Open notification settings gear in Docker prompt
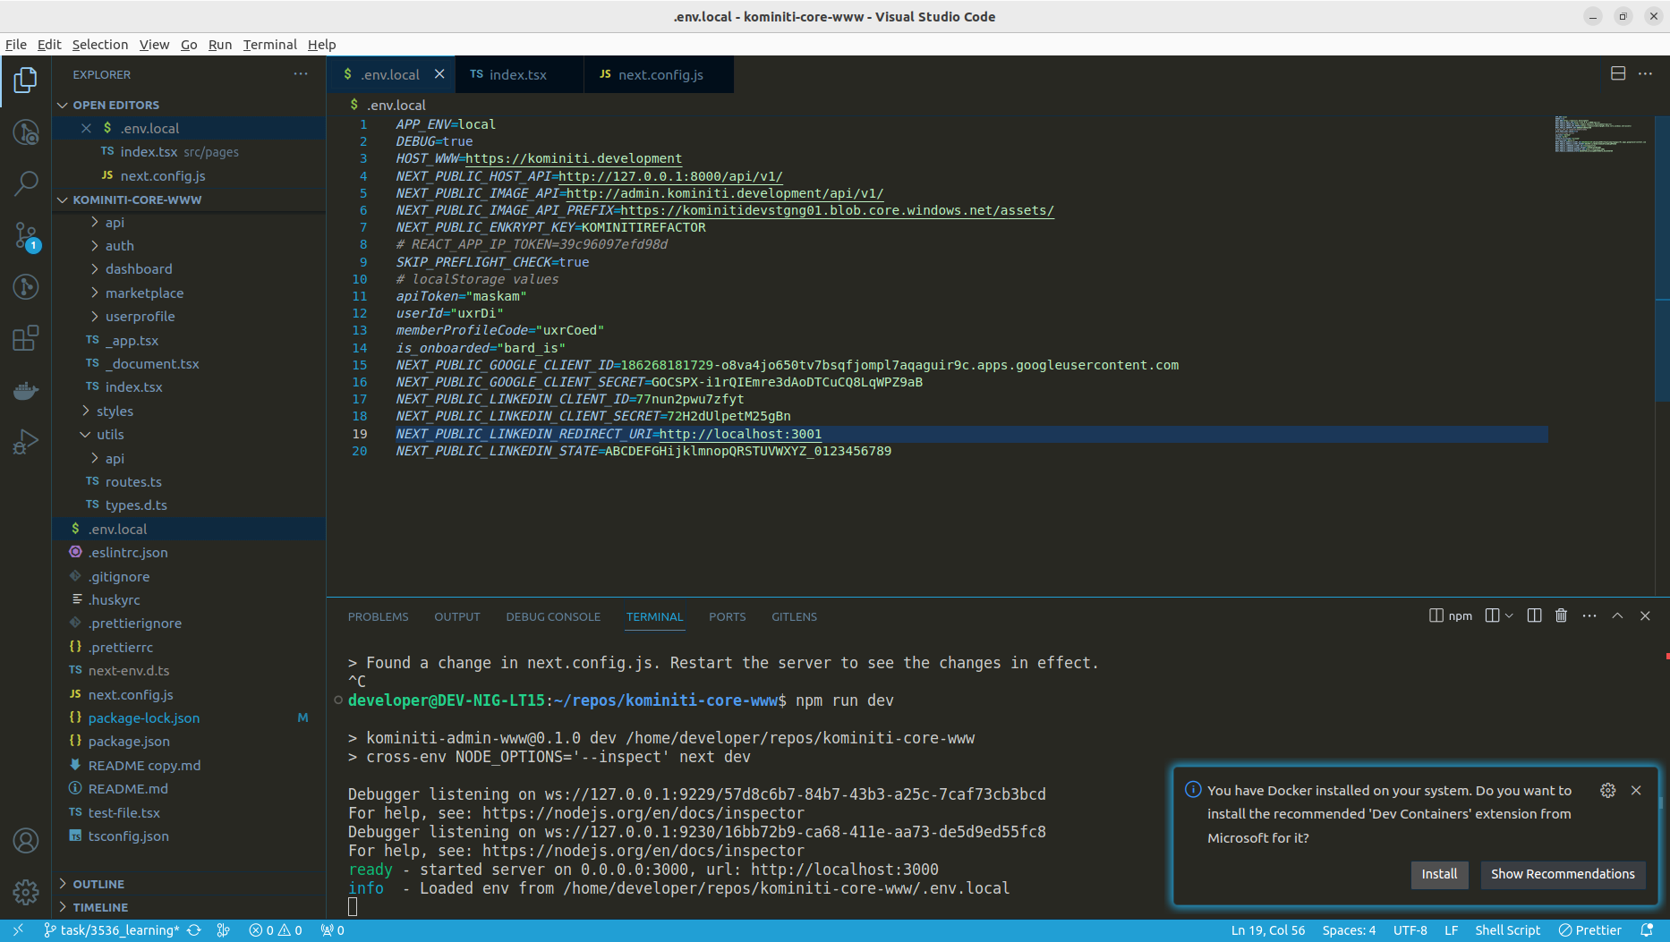 [1607, 790]
